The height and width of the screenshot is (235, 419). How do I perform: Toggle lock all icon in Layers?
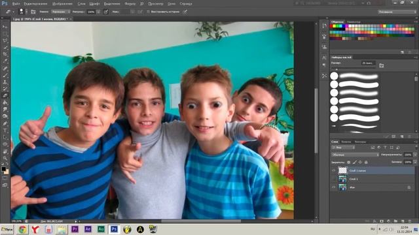366,163
